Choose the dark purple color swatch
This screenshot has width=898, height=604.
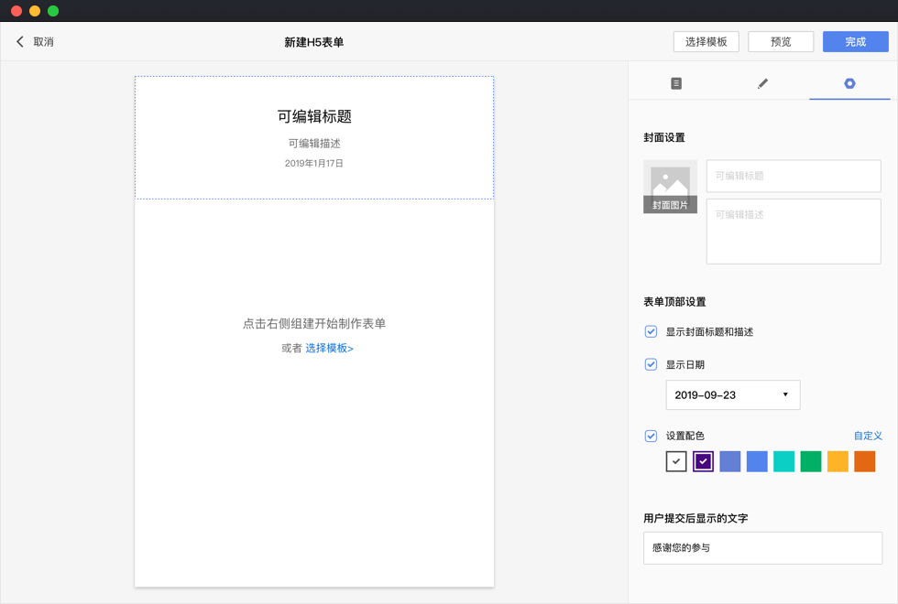coord(703,461)
